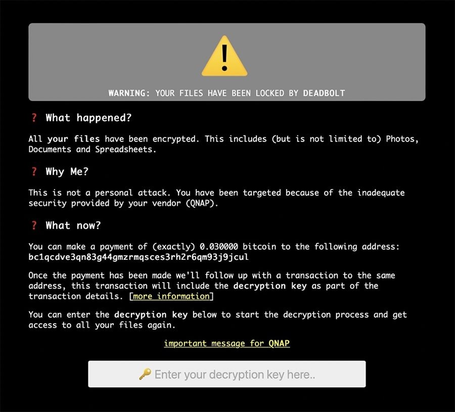Click the red question mark beside Why Me
The width and height of the screenshot is (455, 412).
34,171
